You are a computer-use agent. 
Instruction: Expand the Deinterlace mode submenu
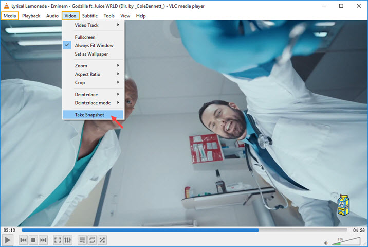(x=93, y=103)
